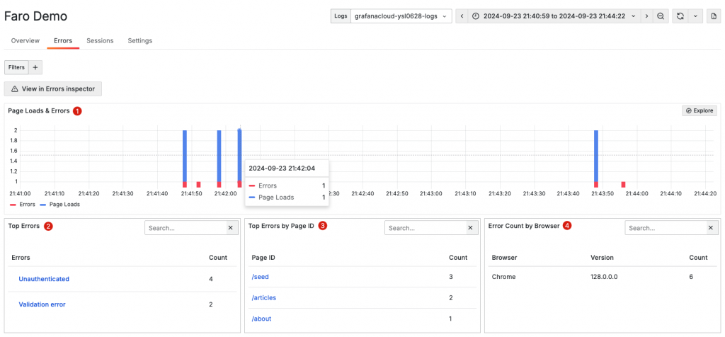Focus the Top Errors search input field
This screenshot has height=337, width=725.
pos(185,228)
